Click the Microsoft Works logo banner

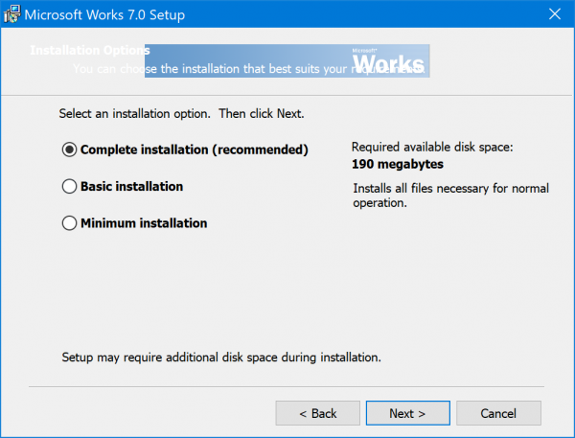(387, 60)
